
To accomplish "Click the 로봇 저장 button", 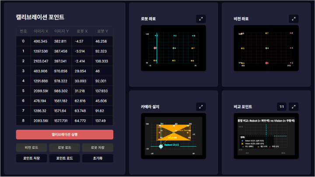I will 97,147.
